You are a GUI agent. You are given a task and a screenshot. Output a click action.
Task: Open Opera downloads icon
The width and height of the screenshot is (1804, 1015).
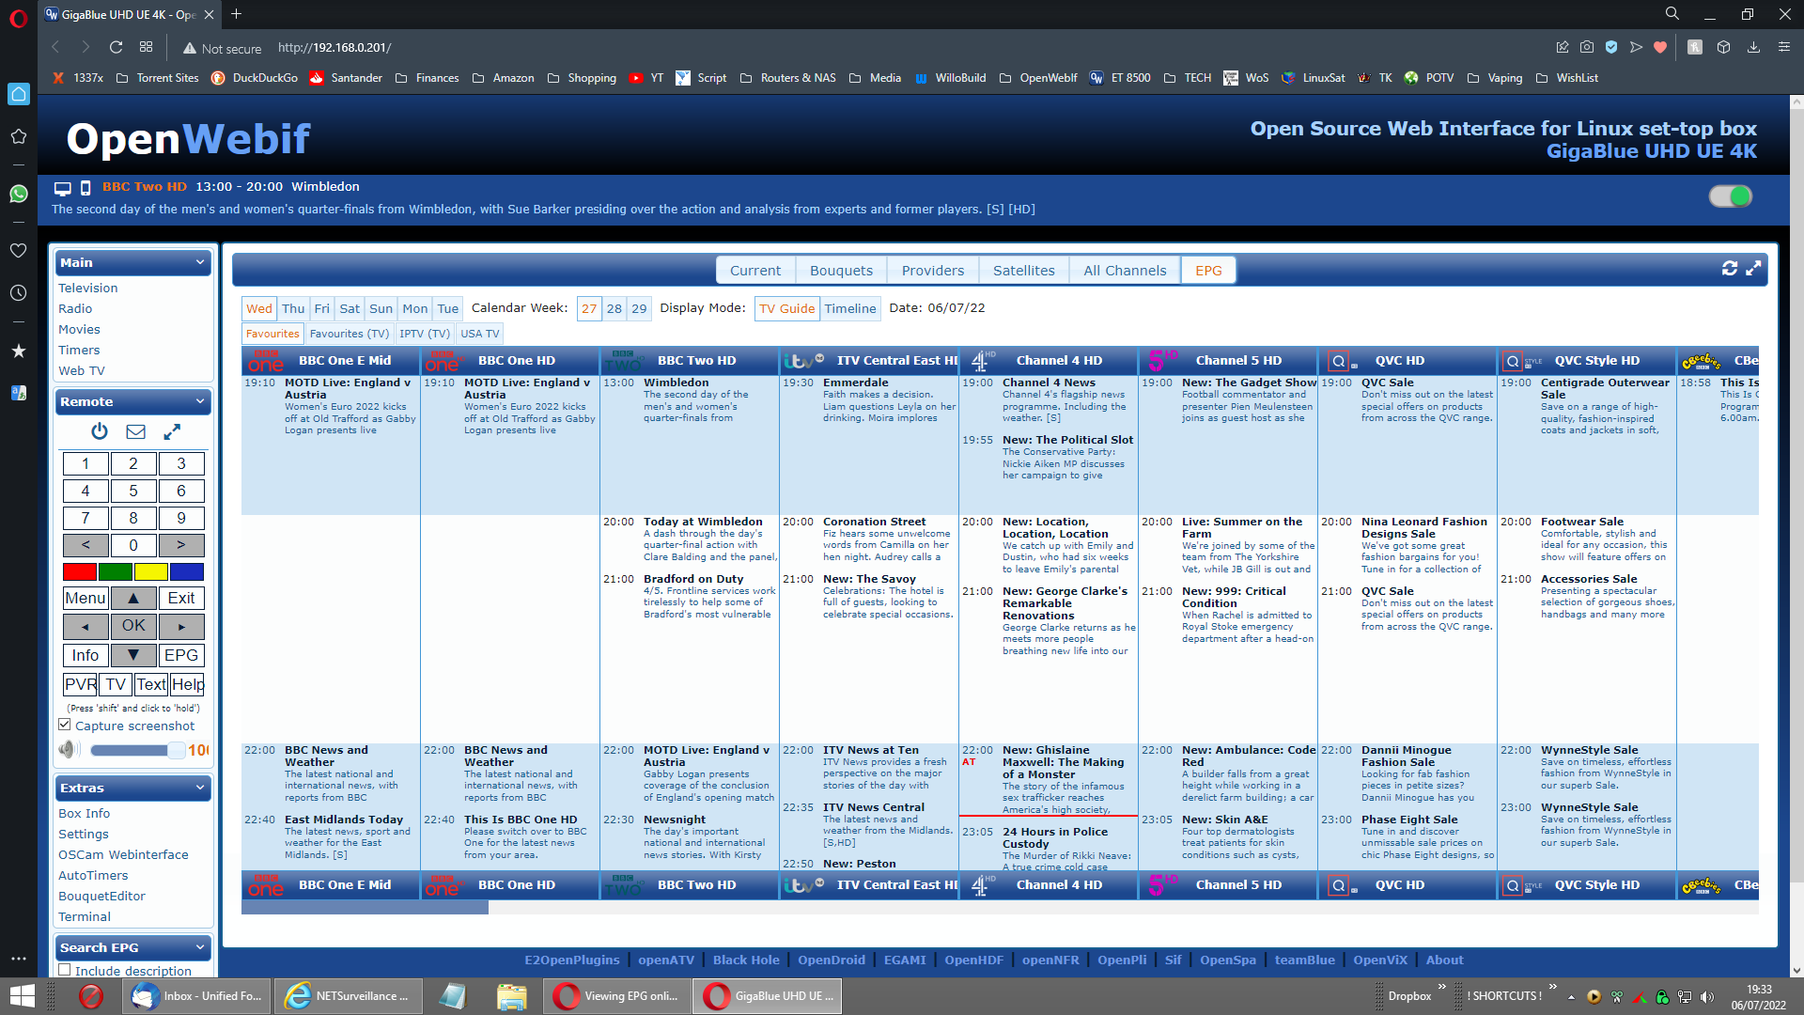tap(1753, 47)
